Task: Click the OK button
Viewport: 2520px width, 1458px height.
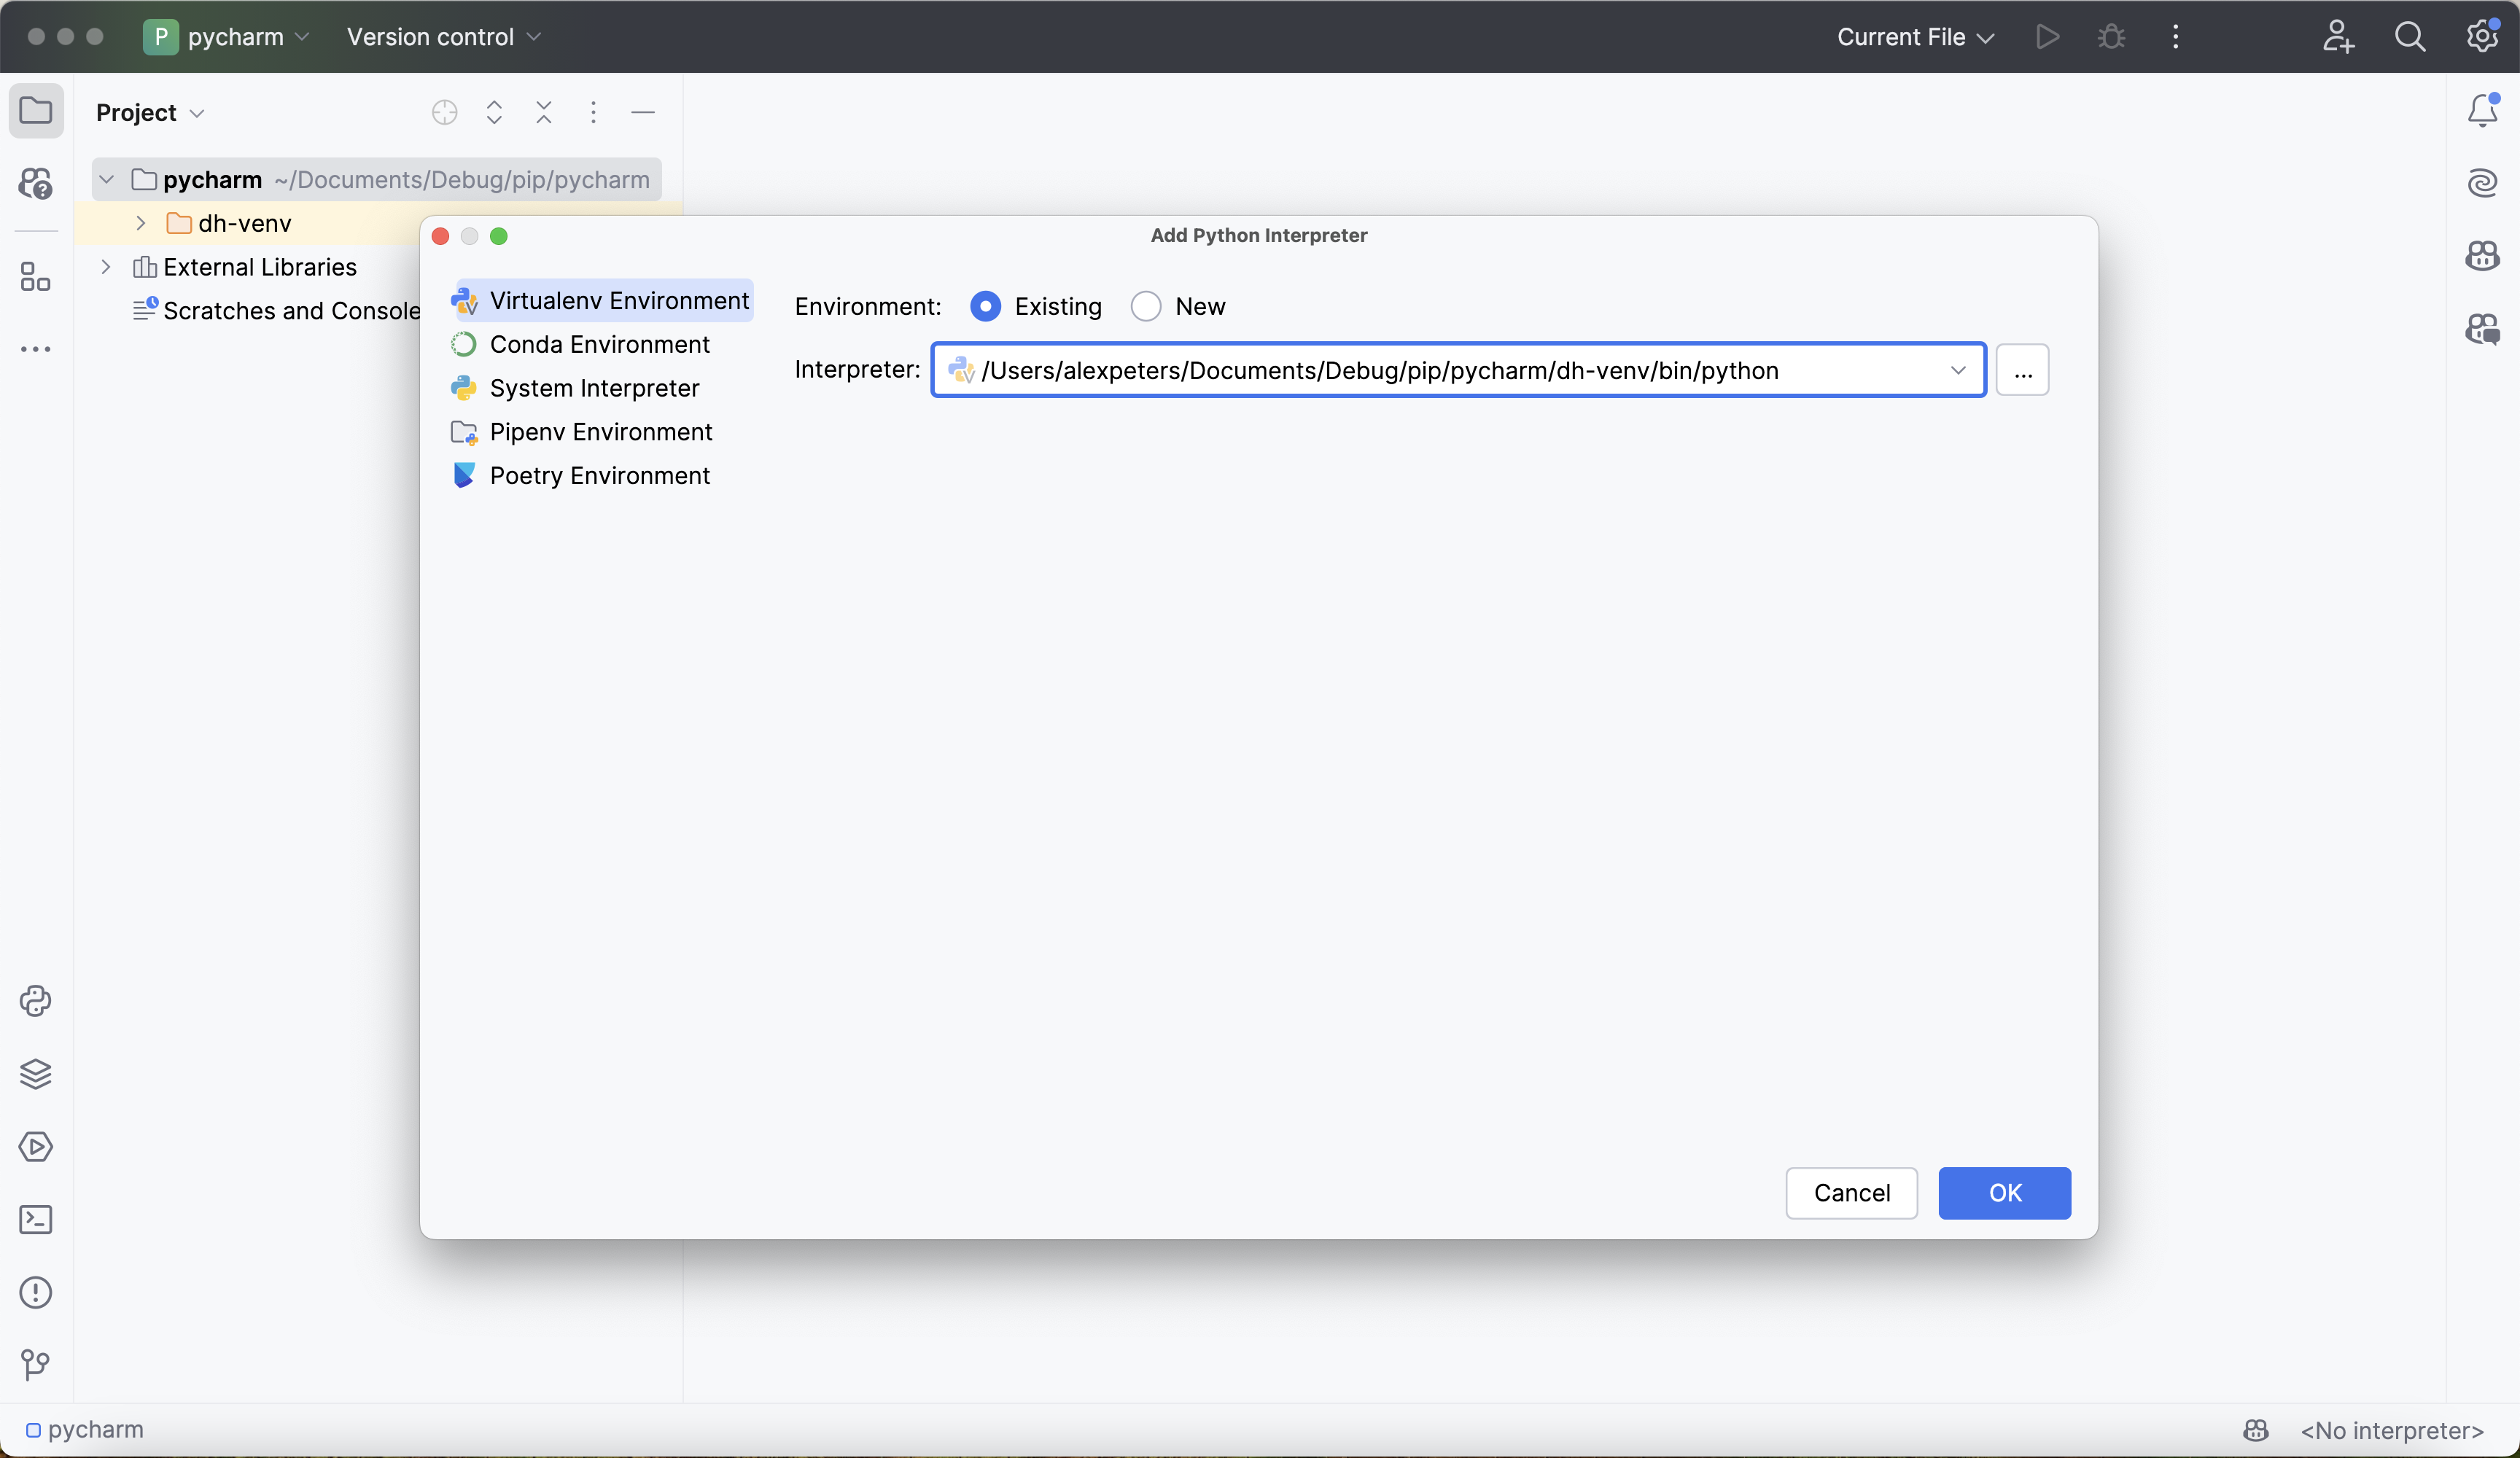Action: point(2004,1193)
